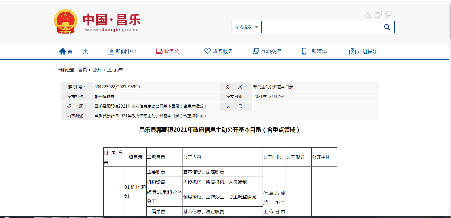
Task: Click the page vertical scrollbar
Action: coord(450,114)
